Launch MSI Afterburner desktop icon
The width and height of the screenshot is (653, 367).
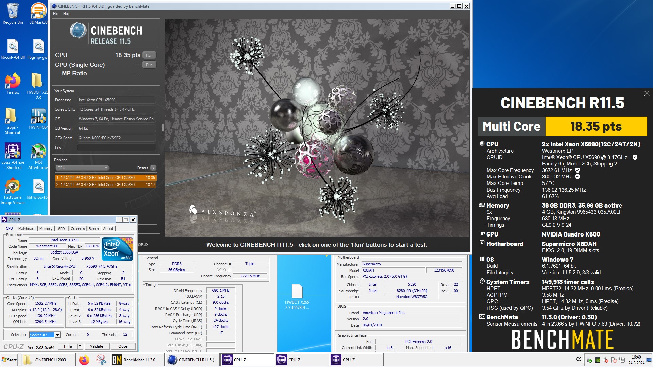(x=38, y=156)
